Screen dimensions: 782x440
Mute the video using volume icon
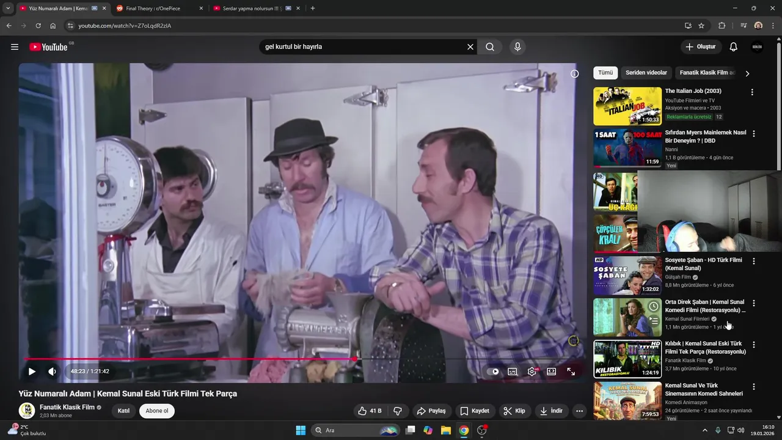click(x=53, y=371)
